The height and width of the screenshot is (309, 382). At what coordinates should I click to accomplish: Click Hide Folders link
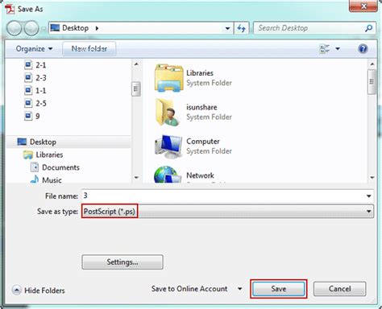click(44, 290)
